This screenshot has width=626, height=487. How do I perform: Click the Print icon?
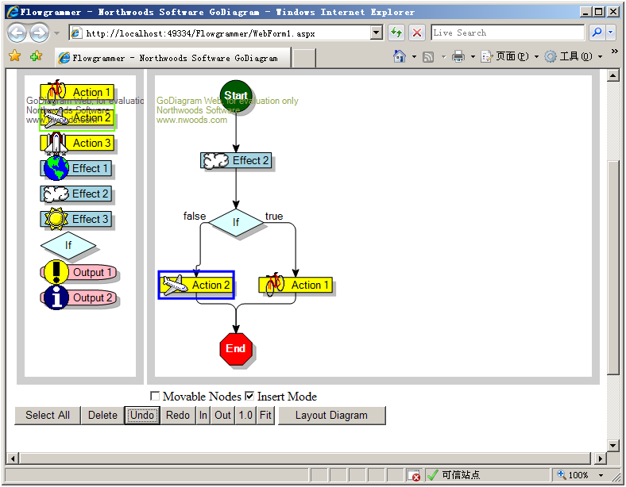click(x=458, y=56)
